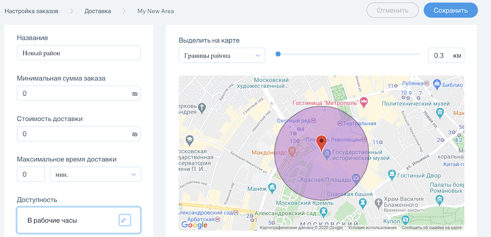
Task: Go to Доставка breadcrumb
Action: click(98, 11)
